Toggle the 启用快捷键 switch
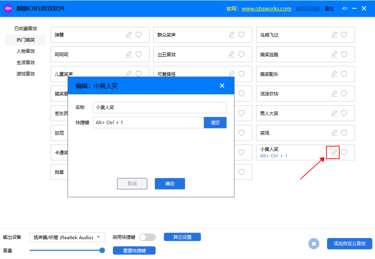Viewport: 375px width, 259px height. click(x=147, y=237)
